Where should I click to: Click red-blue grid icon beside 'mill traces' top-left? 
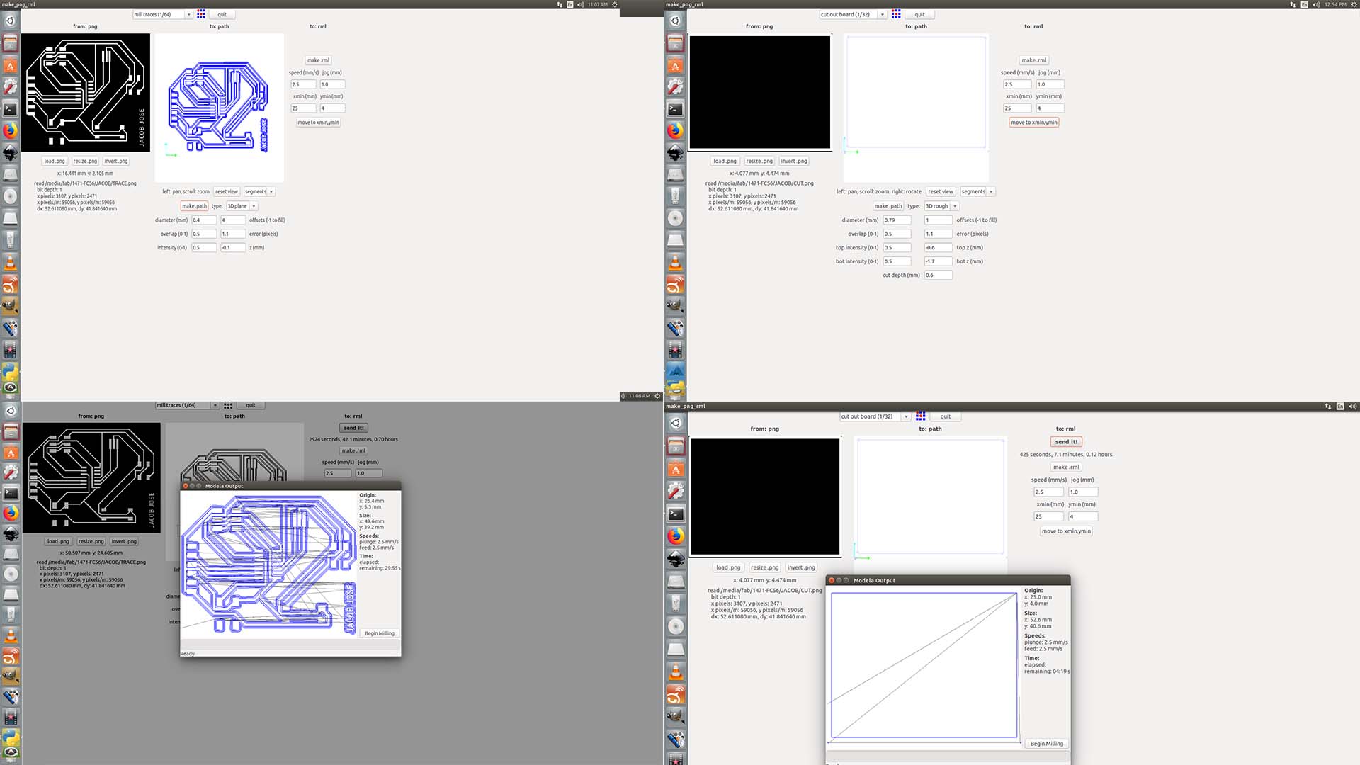[201, 14]
